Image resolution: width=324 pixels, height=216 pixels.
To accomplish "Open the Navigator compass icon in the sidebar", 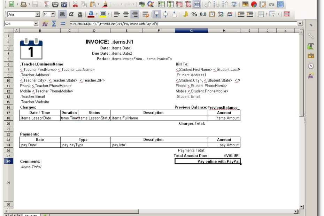I will tap(311, 65).
